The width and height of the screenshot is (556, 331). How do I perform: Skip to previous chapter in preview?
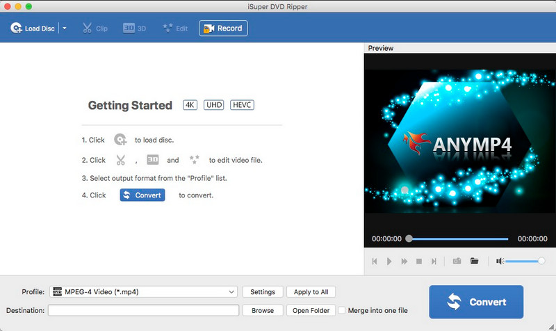(375, 261)
